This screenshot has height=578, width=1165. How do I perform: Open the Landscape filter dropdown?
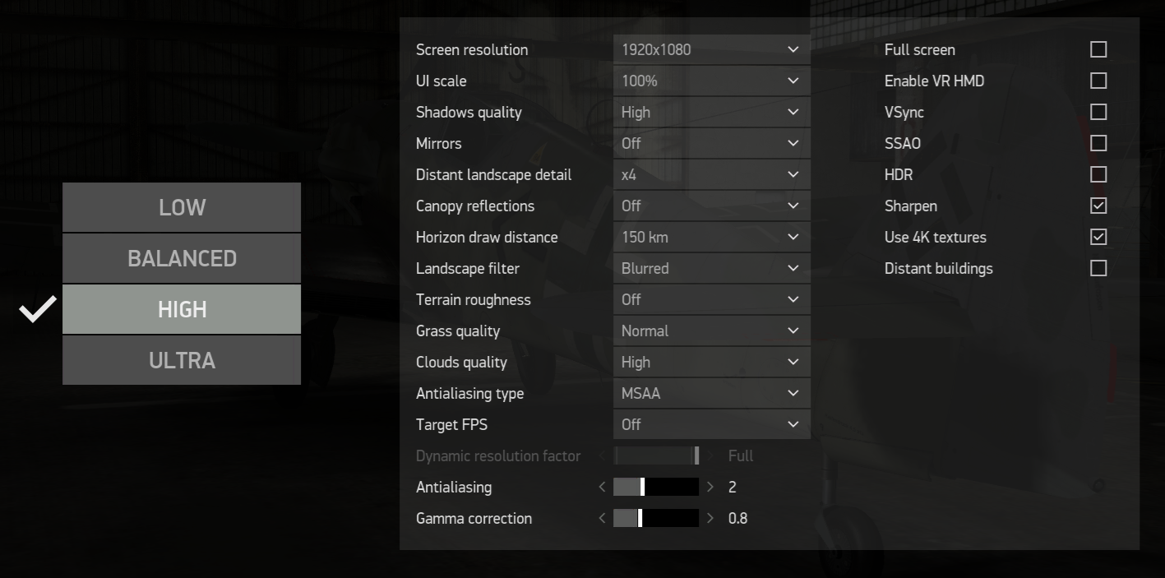point(711,268)
